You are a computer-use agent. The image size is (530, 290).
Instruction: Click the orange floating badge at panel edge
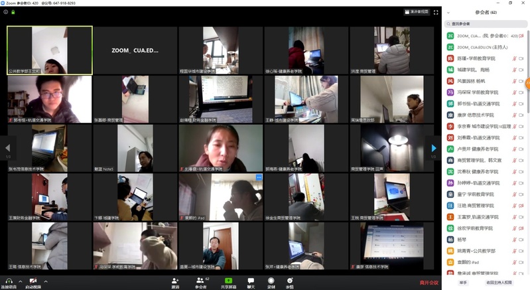(x=527, y=84)
